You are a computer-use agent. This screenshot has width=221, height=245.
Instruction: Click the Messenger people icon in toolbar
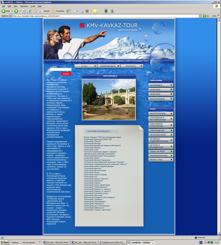[112, 11]
